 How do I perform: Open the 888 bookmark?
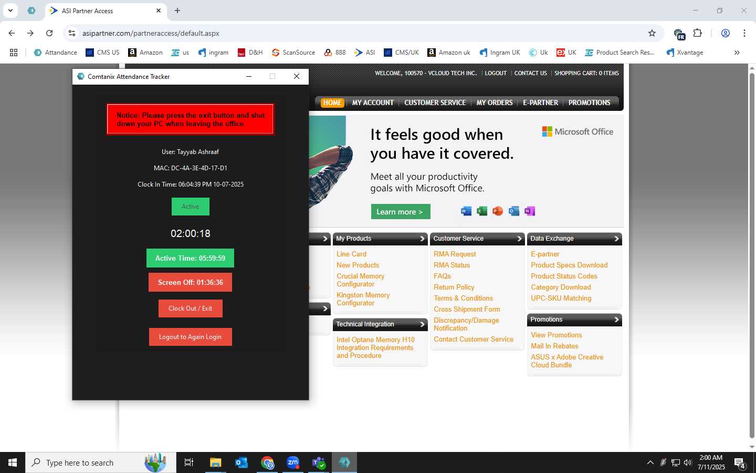(335, 53)
